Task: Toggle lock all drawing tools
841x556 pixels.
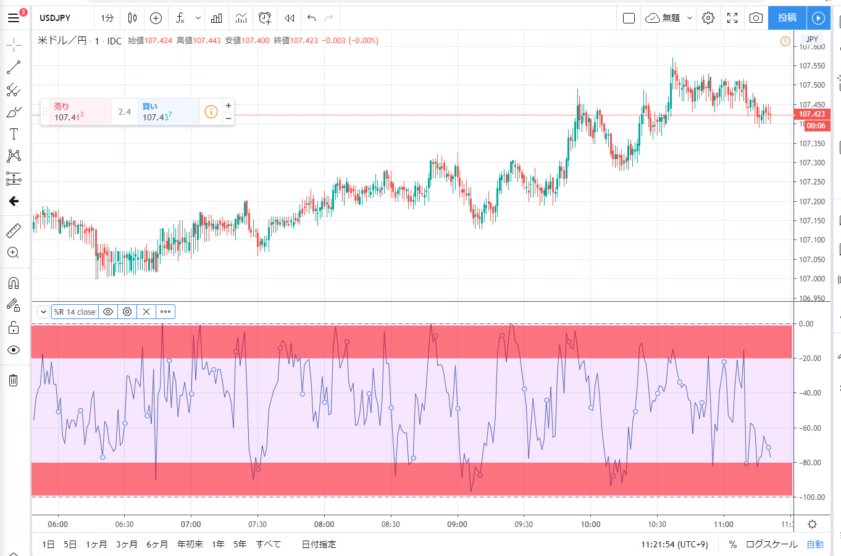Action: 14,328
